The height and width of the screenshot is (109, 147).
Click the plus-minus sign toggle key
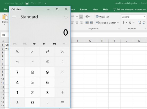click(x=17, y=102)
